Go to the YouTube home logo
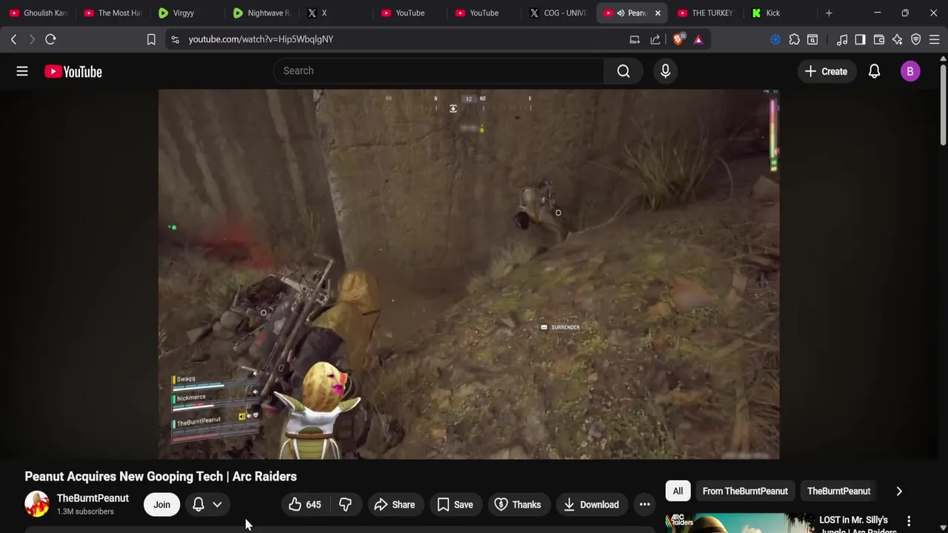Image resolution: width=948 pixels, height=533 pixels. tap(73, 71)
